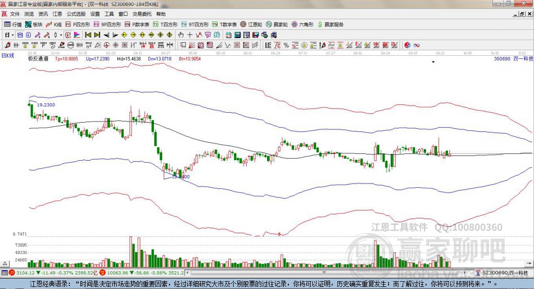This screenshot has height=289, width=534.
Task: Click the 深 index status icon
Action: click(103, 273)
